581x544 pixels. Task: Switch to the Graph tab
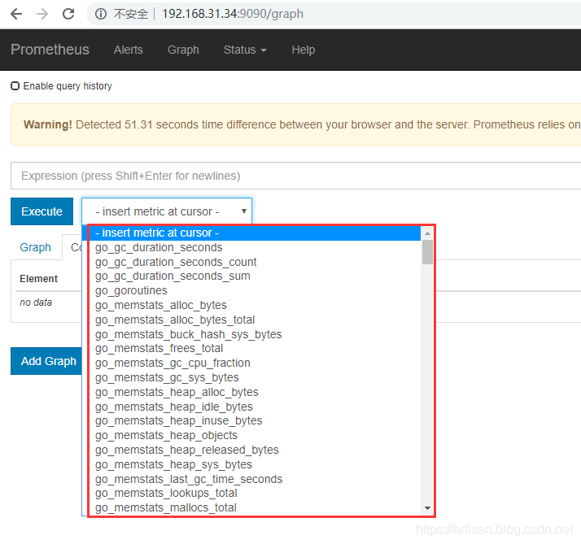click(35, 247)
